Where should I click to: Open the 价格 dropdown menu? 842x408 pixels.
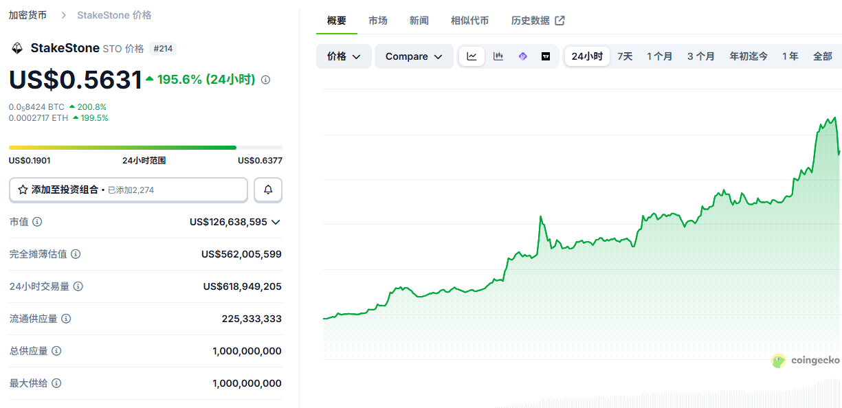click(x=344, y=56)
